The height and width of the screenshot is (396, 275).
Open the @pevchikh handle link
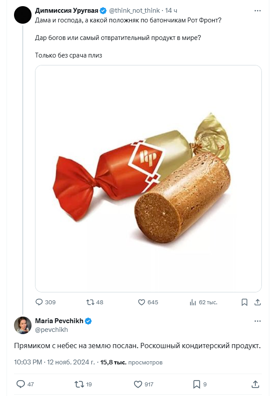click(51, 330)
